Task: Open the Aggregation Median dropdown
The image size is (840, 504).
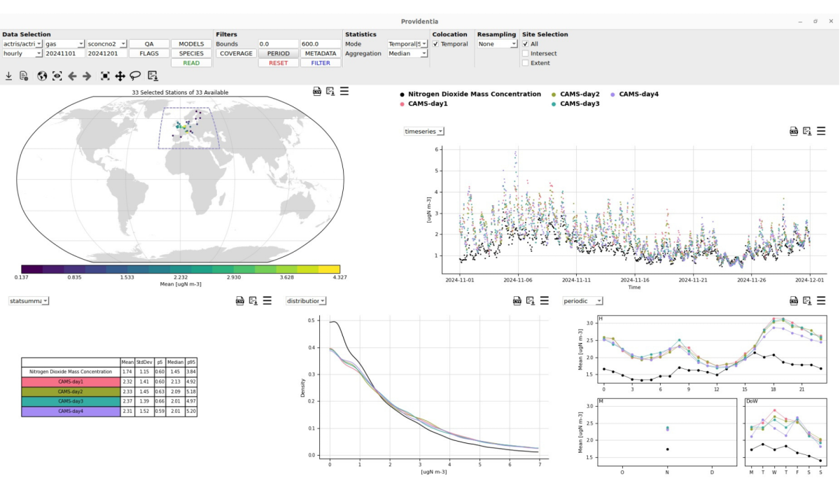Action: [x=407, y=53]
